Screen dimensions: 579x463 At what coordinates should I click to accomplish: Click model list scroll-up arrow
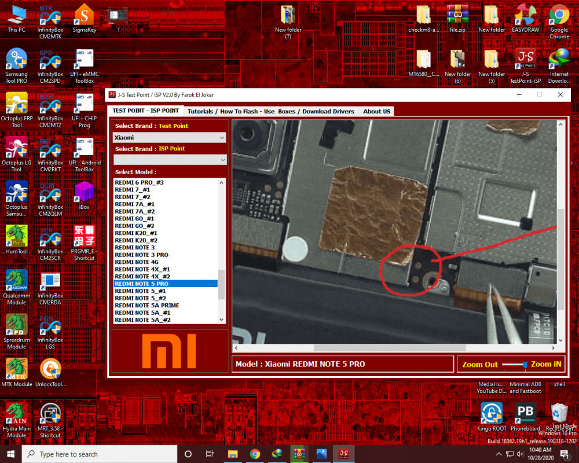(x=222, y=182)
